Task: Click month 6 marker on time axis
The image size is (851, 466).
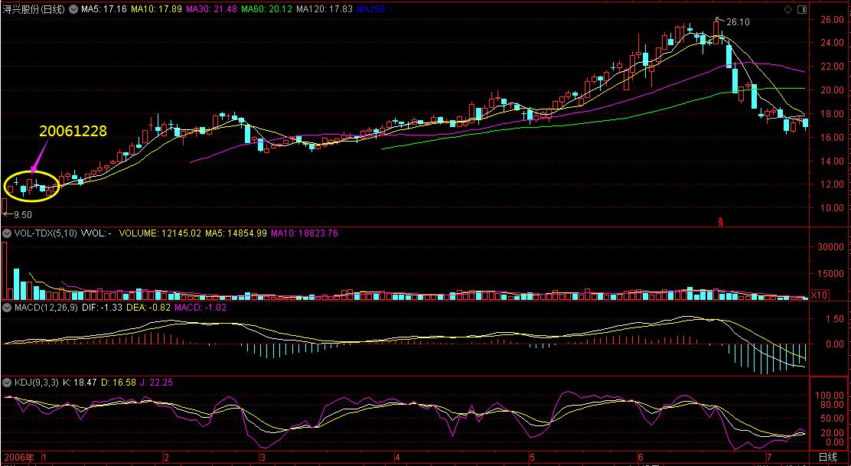Action: pyautogui.click(x=641, y=458)
